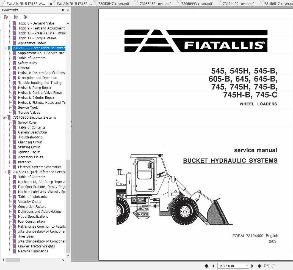Screen dimensions: 293x270
Task: Go to the first page
Action: [206, 266]
